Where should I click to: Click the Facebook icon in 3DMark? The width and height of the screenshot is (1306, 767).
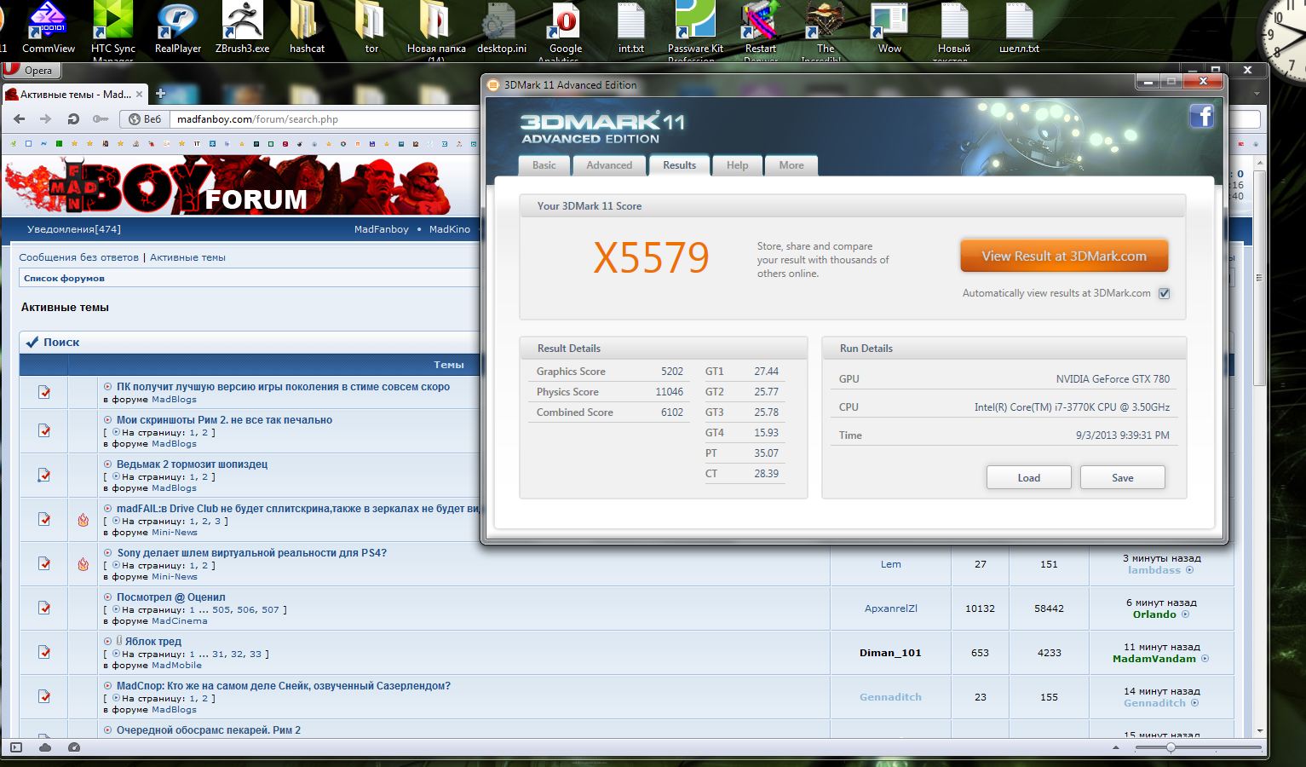point(1201,116)
